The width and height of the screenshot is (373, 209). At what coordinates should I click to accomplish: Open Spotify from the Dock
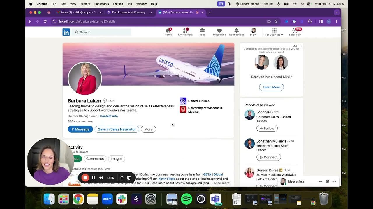(186, 199)
